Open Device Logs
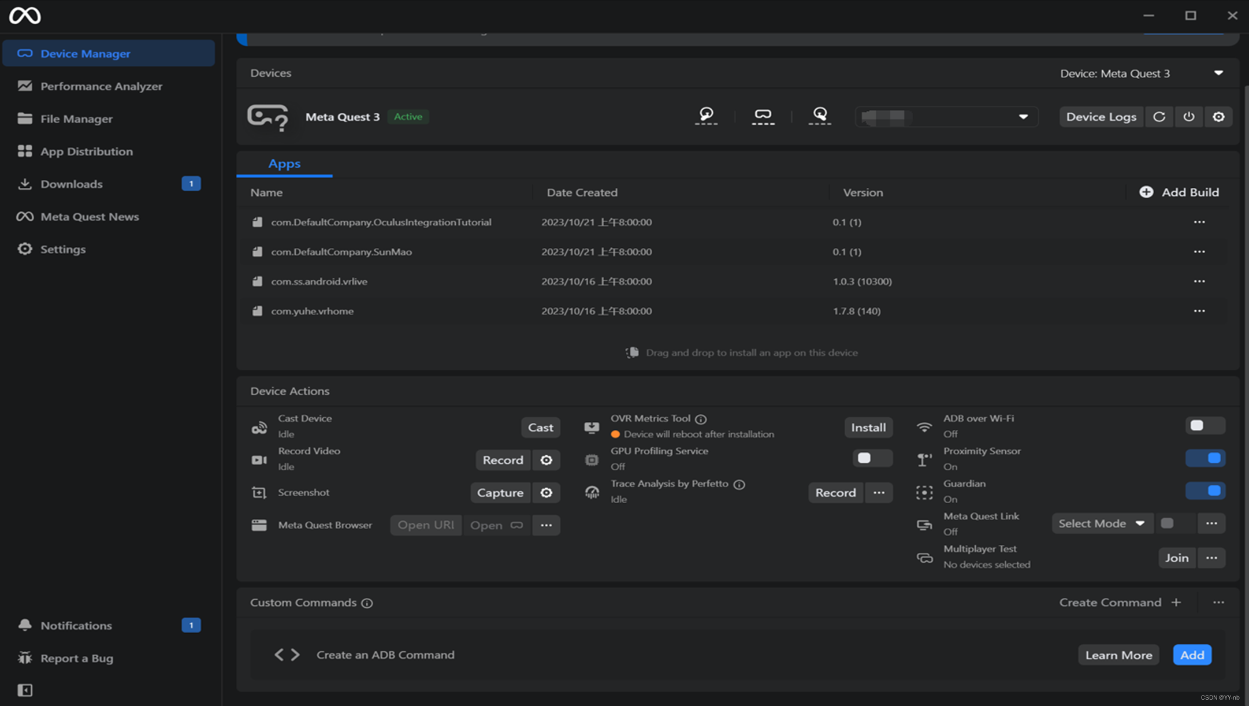 (x=1101, y=116)
